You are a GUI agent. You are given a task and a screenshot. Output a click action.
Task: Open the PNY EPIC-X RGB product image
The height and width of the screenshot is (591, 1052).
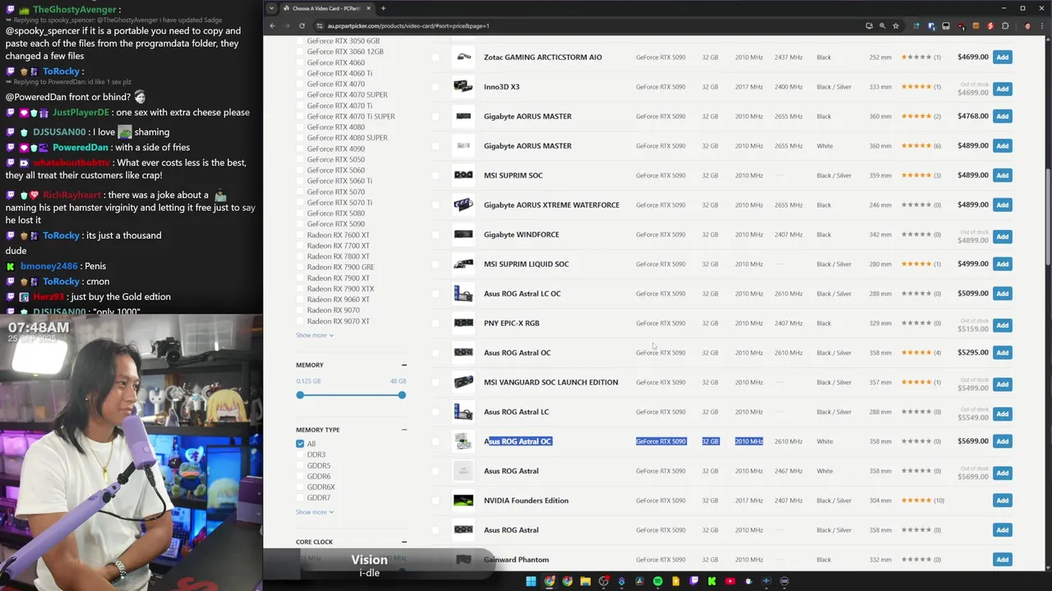[x=464, y=323]
